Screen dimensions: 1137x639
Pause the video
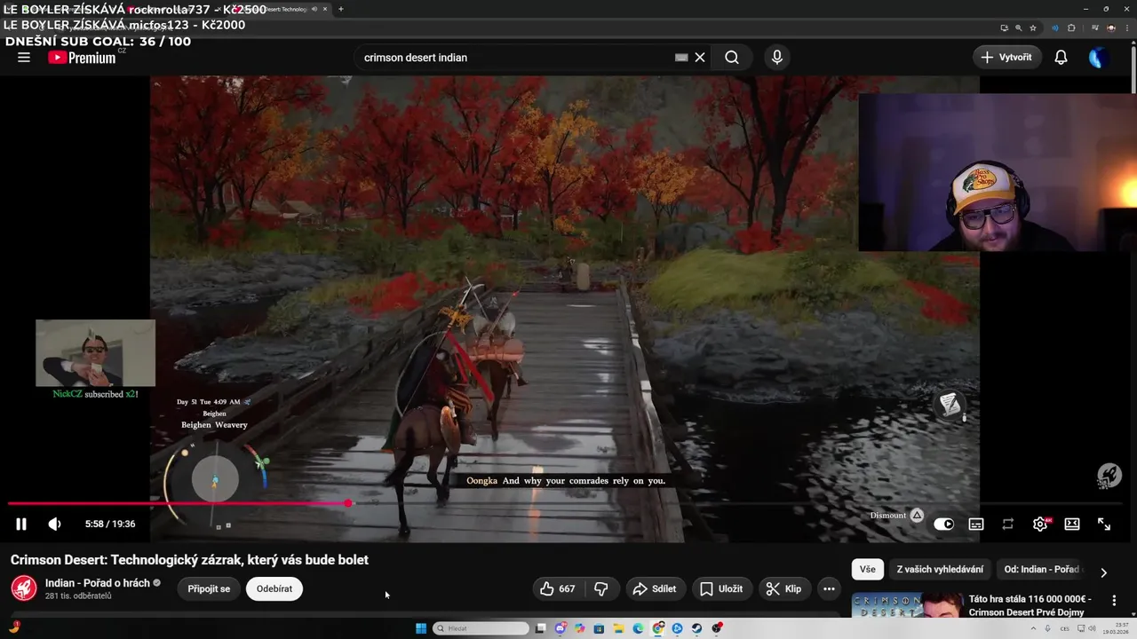click(21, 525)
